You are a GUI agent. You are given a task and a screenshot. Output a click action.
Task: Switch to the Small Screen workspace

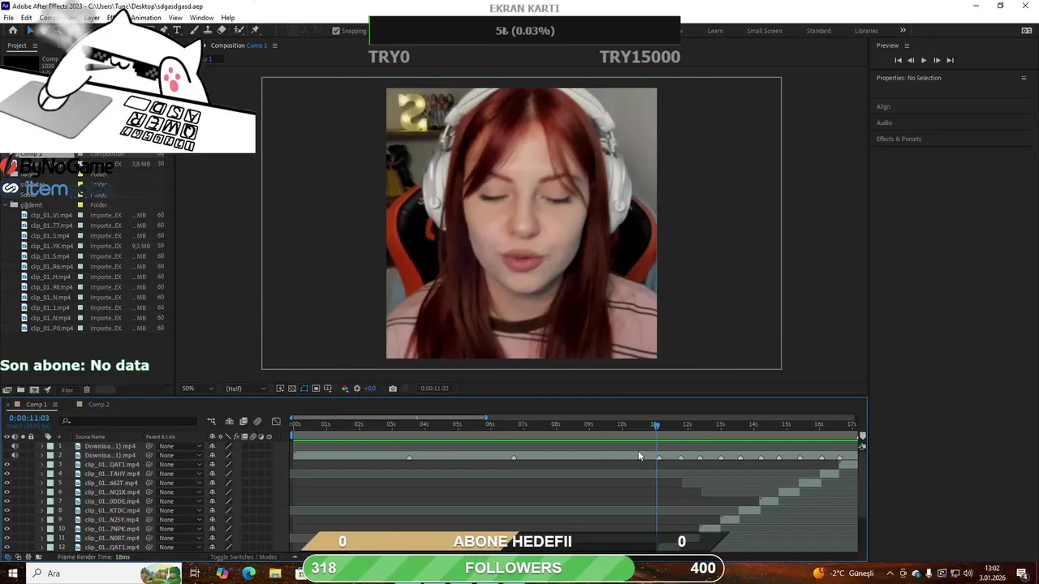point(765,31)
